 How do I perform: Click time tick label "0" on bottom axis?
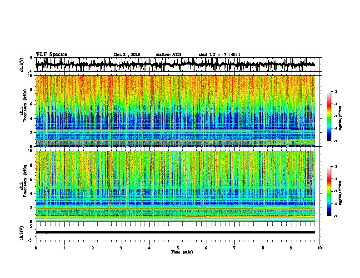(36, 248)
